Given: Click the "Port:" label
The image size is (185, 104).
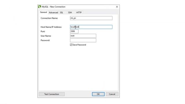Looking at the screenshot, I should click(43, 31).
